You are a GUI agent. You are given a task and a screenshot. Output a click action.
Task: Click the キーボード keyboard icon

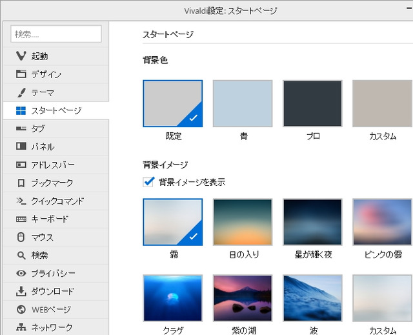tap(21, 219)
